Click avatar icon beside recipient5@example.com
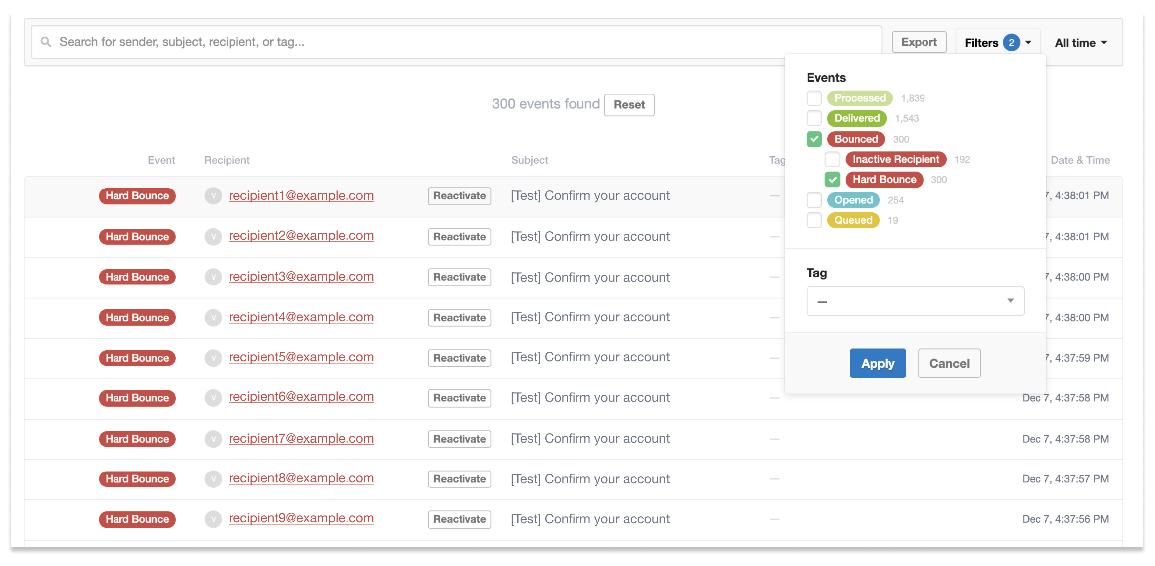The image size is (1155, 566). pyautogui.click(x=213, y=358)
